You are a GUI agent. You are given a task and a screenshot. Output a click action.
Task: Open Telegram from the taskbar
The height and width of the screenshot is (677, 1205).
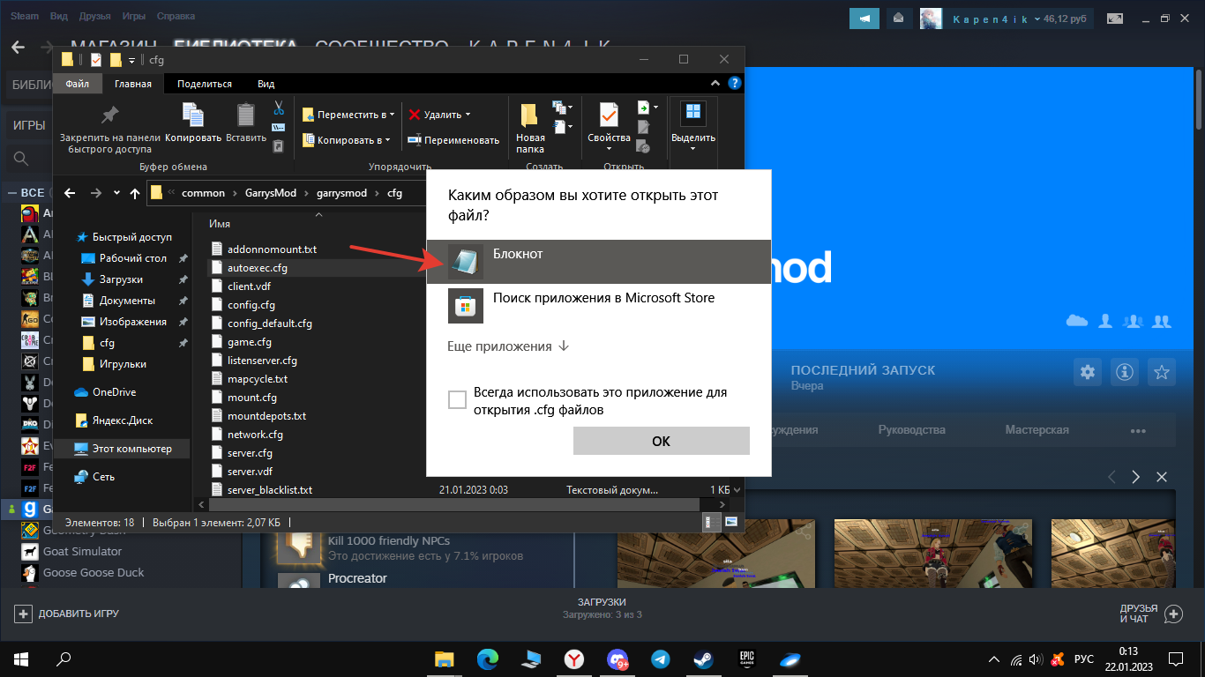coord(660,658)
